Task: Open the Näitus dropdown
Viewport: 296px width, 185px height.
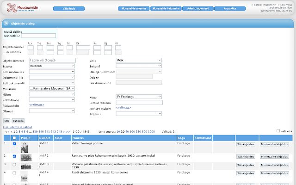Action: click(x=52, y=94)
